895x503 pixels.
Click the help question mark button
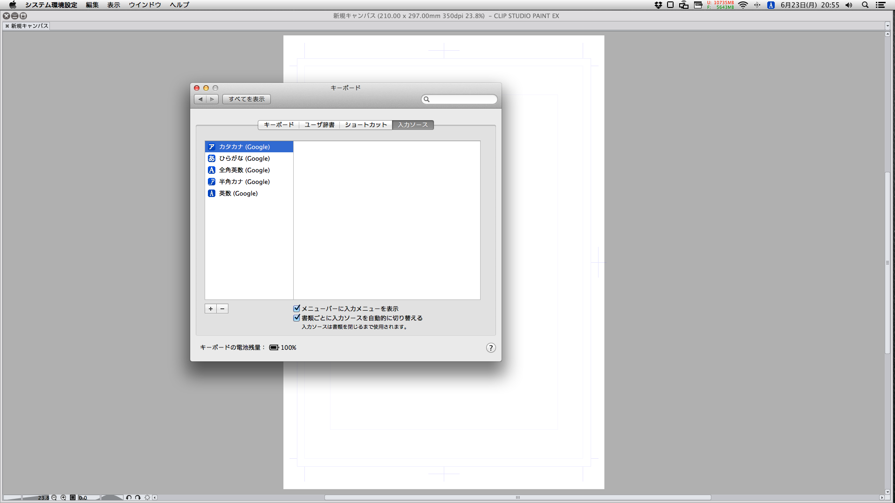(490, 348)
